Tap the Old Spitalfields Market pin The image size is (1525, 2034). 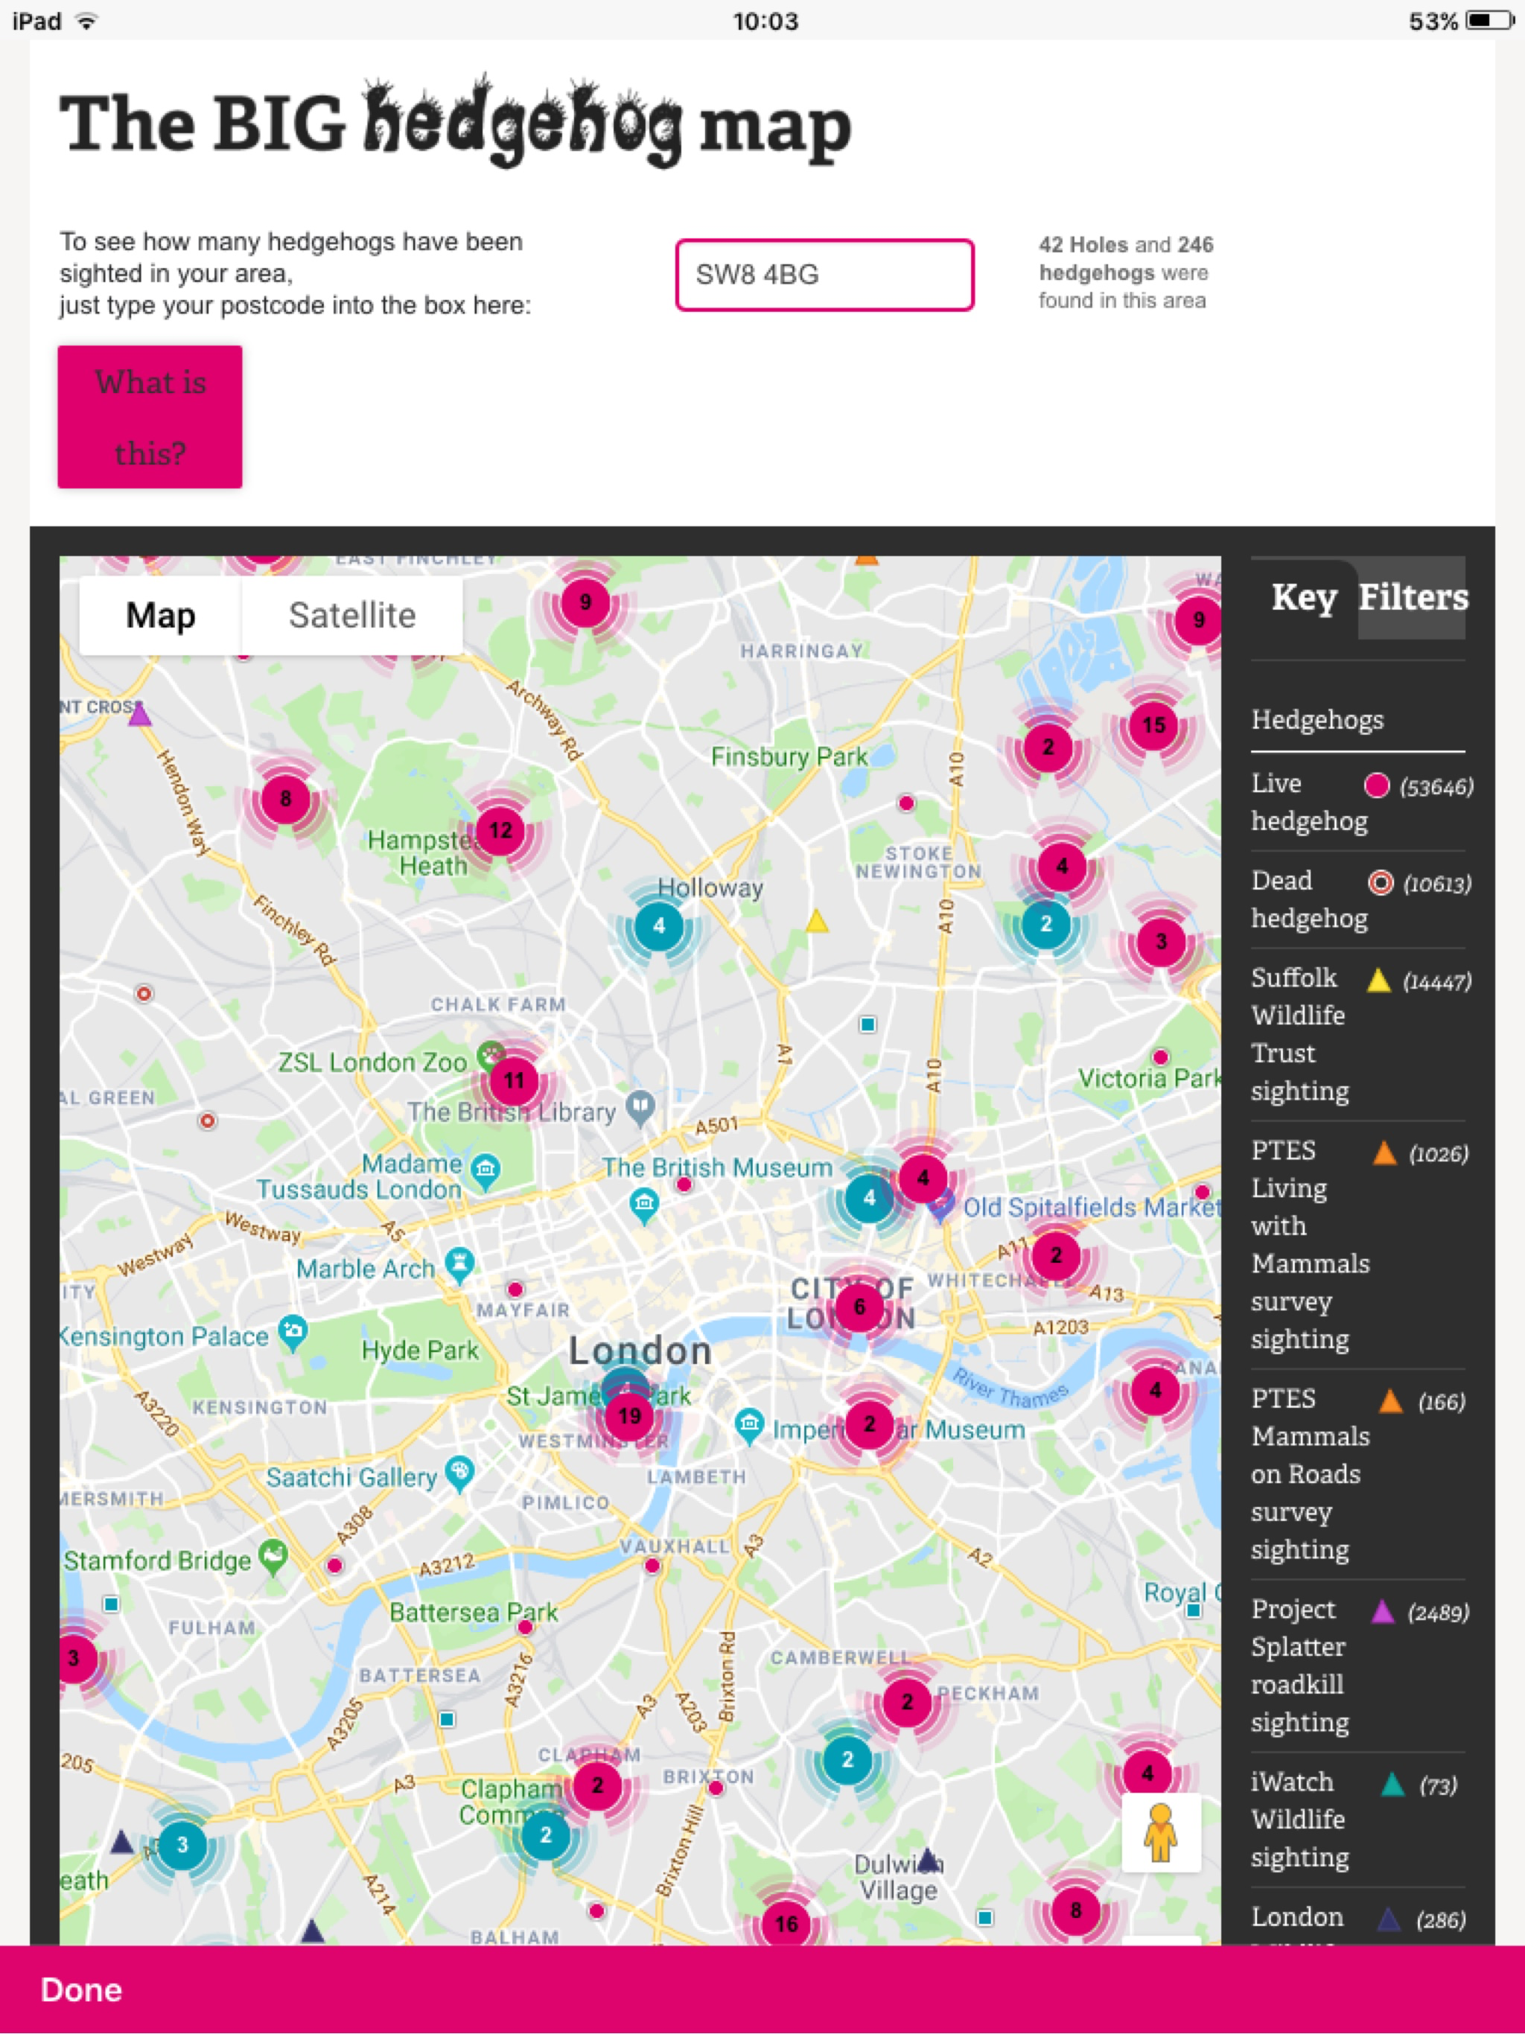940,1205
